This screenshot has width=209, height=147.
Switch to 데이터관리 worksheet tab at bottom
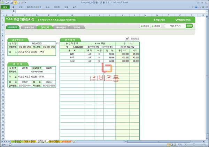[55, 141]
